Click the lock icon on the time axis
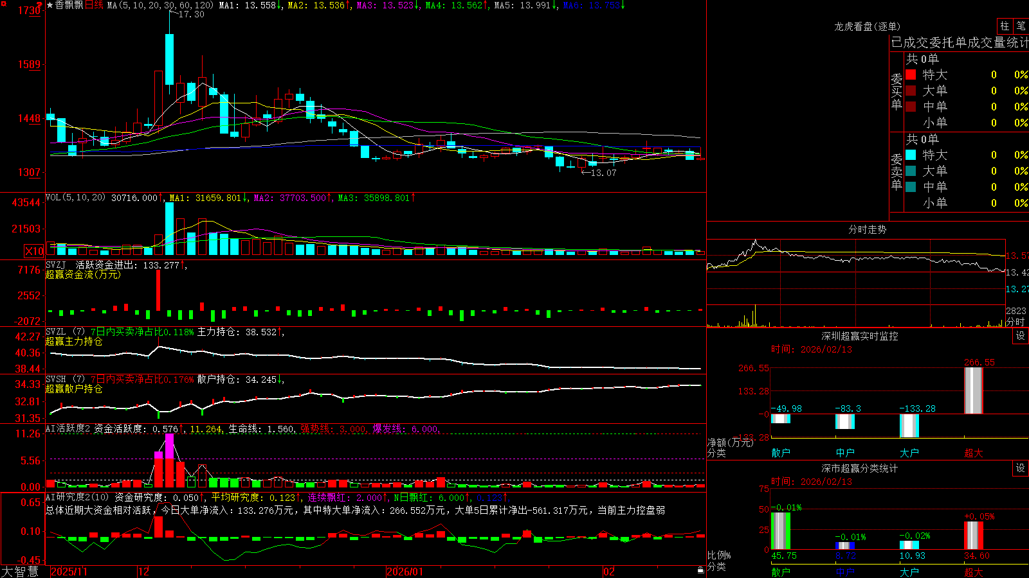1029x578 pixels. tap(700, 570)
